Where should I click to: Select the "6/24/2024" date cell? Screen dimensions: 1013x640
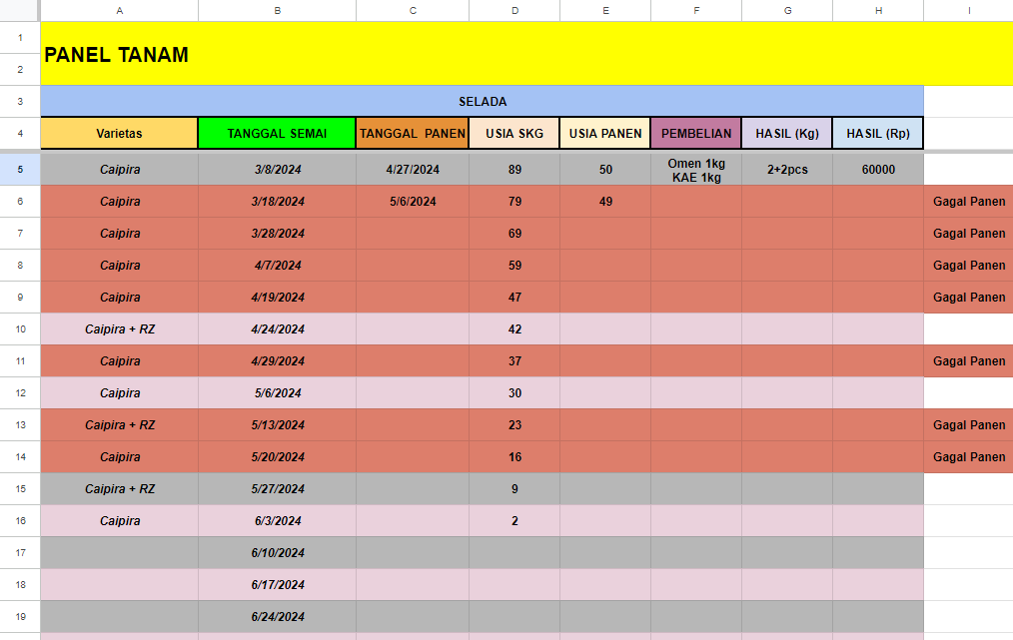point(277,617)
